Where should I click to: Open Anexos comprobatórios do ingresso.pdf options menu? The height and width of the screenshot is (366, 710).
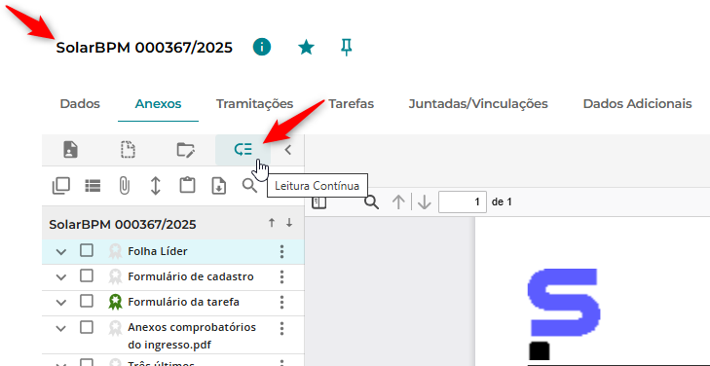tap(281, 328)
